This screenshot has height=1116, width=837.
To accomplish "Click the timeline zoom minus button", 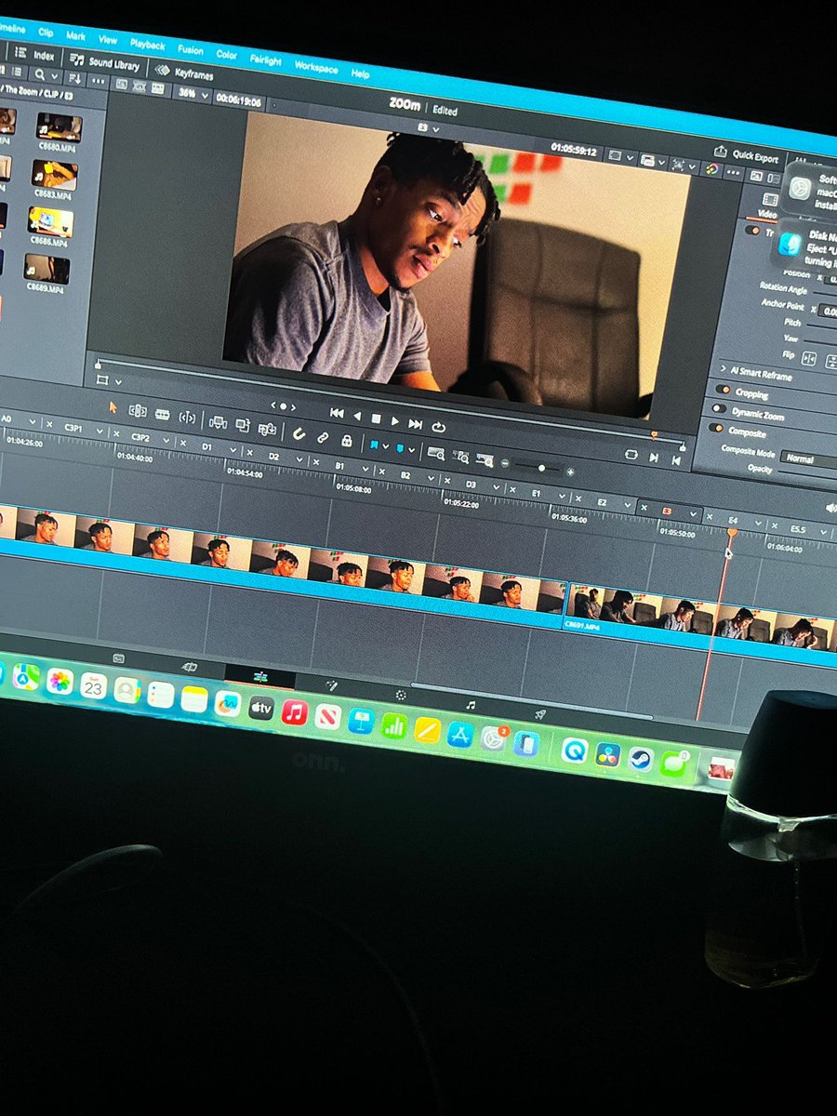I will (x=506, y=463).
